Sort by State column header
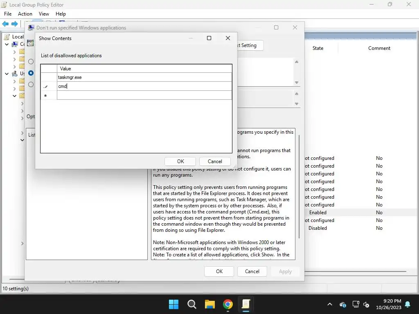This screenshot has height=314, width=419. point(318,48)
